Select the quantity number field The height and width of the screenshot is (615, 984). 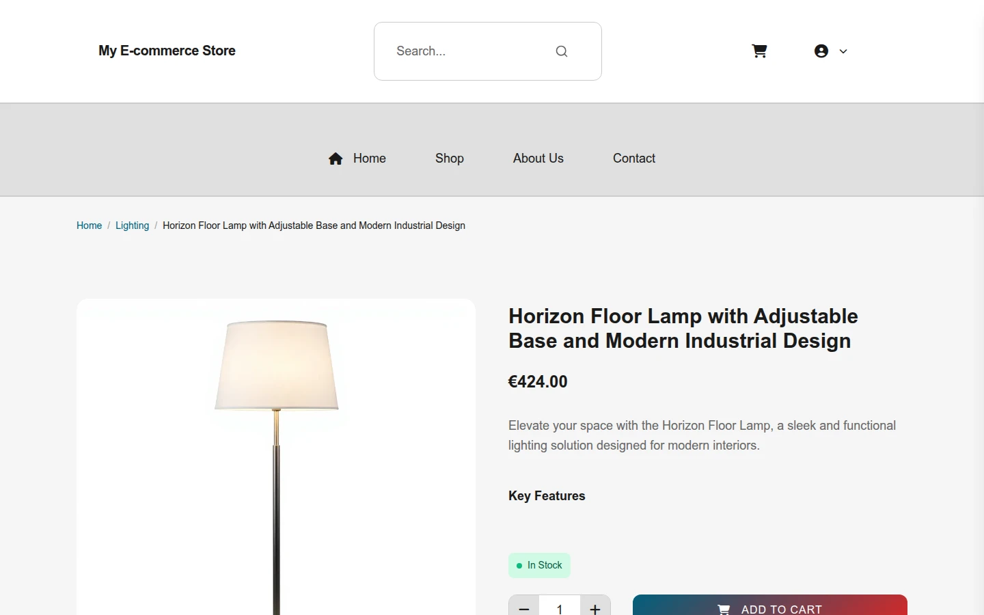(560, 607)
